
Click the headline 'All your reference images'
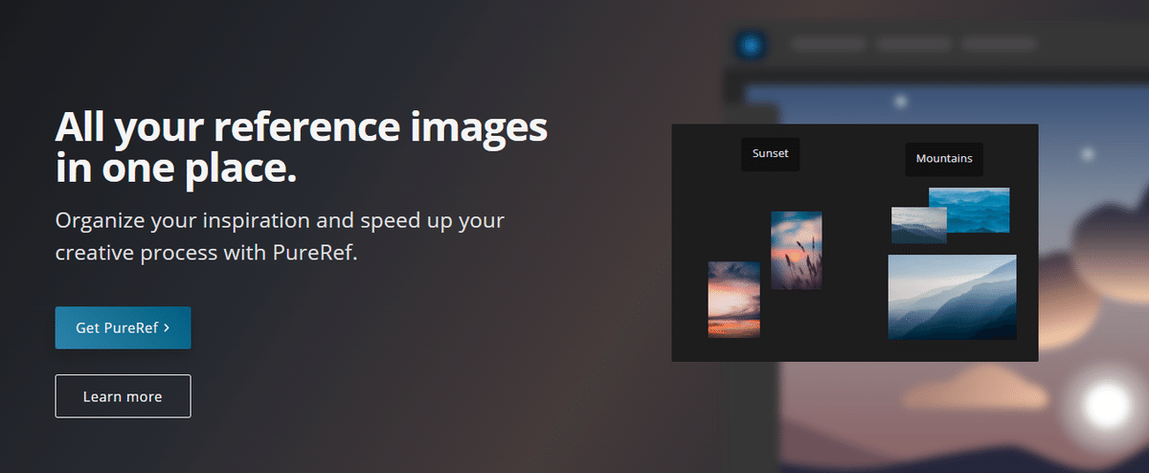pyautogui.click(x=302, y=125)
